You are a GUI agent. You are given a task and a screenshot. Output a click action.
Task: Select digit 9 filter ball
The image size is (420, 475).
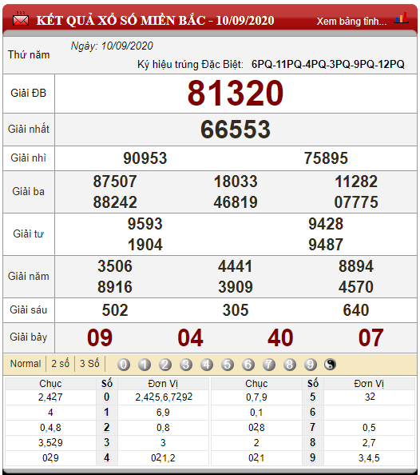point(310,365)
